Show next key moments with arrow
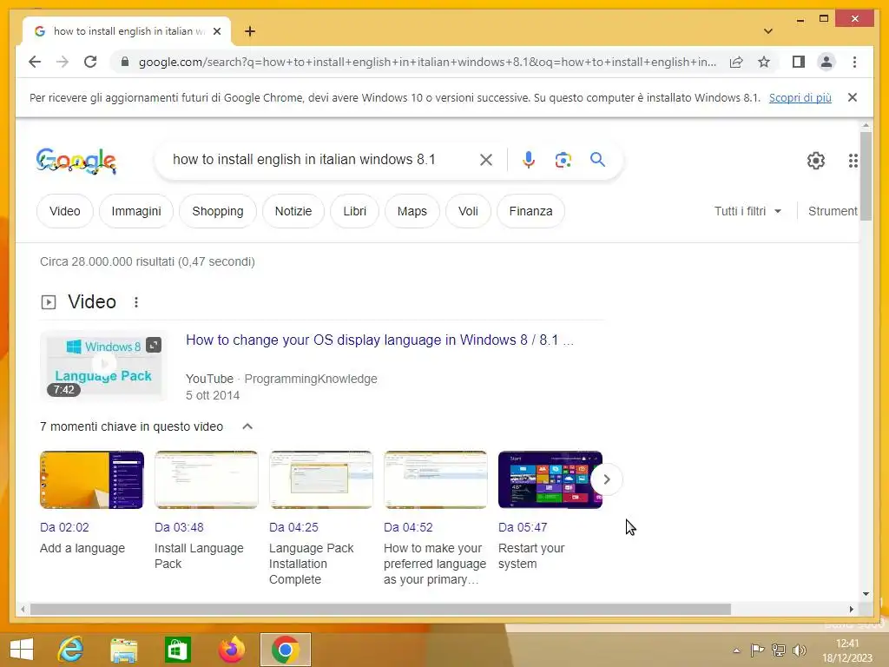 (x=607, y=479)
